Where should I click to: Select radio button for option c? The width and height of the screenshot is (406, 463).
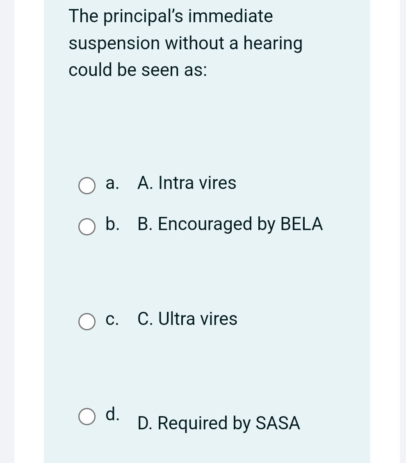tap(87, 321)
